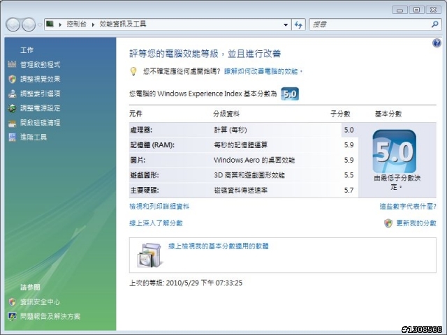Click the hard disk subscore 5.7
Viewport: 447px width, 335px height.
(349, 191)
